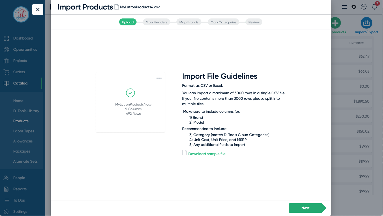
Task: Click the Orders shopping cart icon
Action: click(x=6, y=72)
